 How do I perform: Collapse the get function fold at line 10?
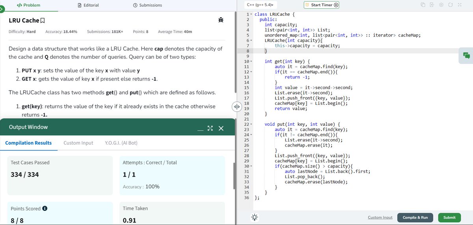tap(251, 61)
